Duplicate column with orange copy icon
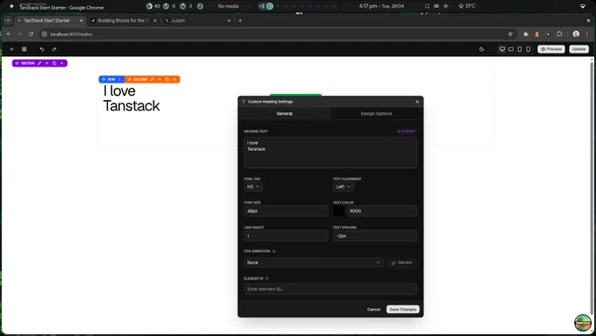The image size is (596, 336). (167, 79)
